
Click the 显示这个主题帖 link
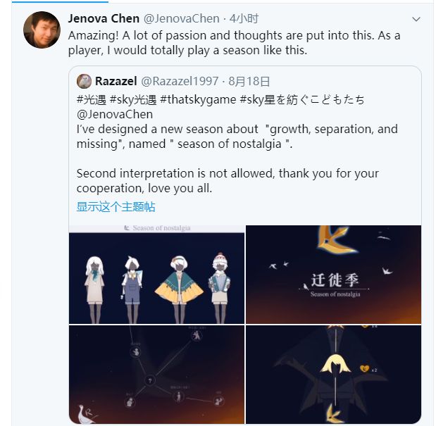point(116,206)
